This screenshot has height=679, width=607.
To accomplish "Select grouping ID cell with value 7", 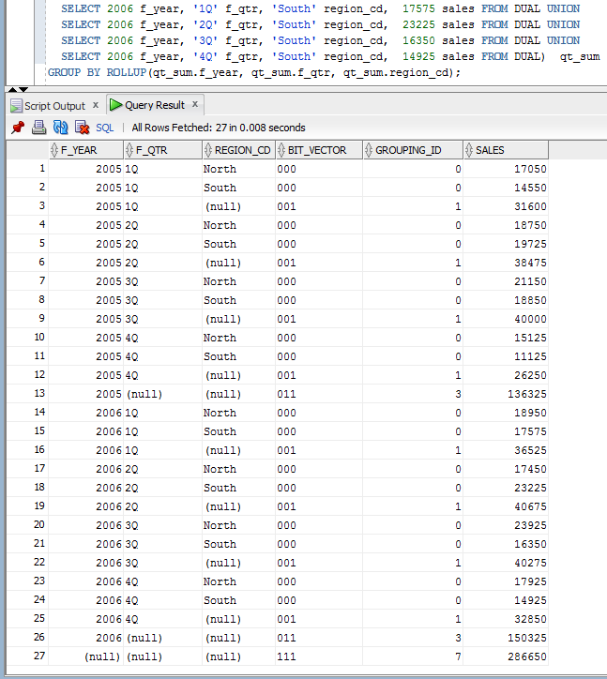I will (413, 656).
